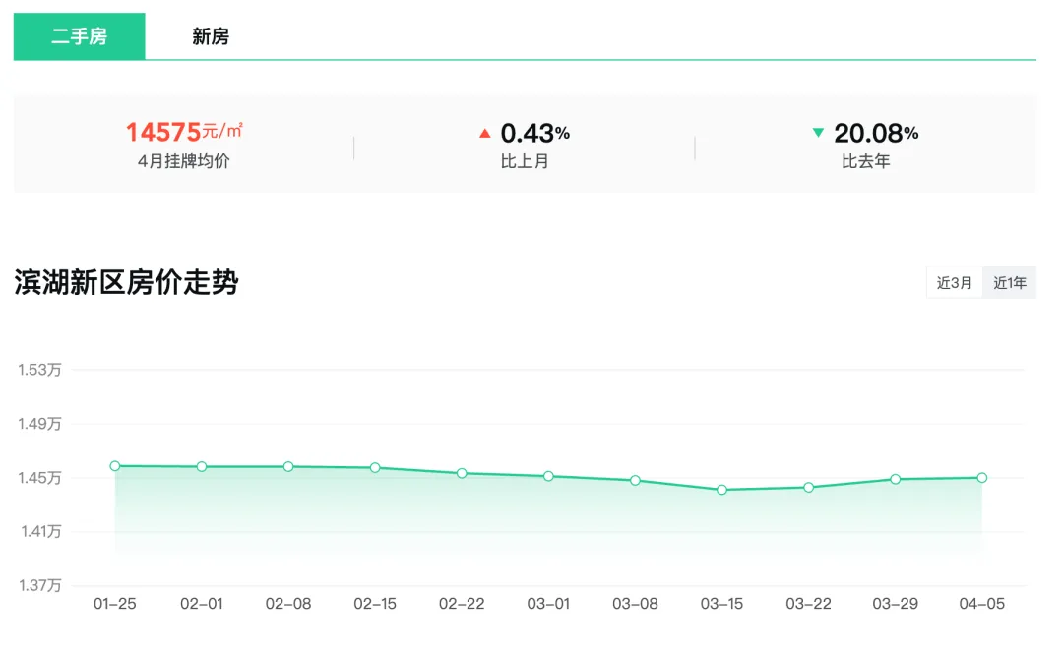
Task: Open the 新房 tab
Action: click(x=211, y=37)
